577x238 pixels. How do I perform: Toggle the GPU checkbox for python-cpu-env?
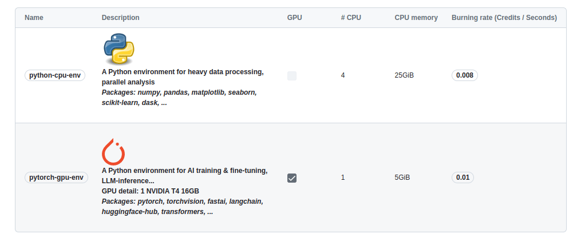(292, 75)
